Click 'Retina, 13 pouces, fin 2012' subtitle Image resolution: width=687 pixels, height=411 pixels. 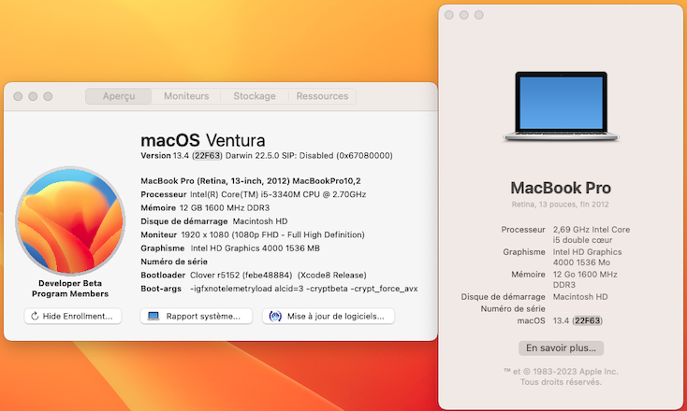pos(561,205)
